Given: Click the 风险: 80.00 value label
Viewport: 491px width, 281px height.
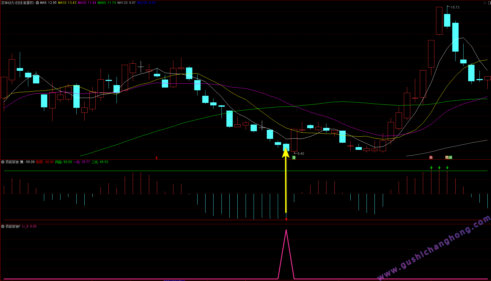Looking at the screenshot, I should [63, 162].
